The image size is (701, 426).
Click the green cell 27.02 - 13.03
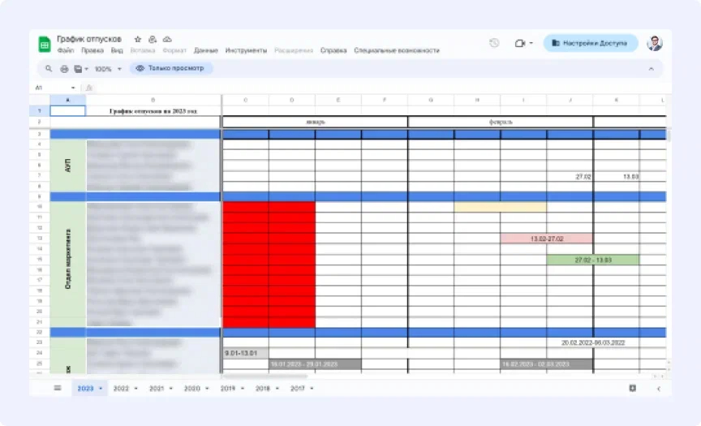[593, 260]
